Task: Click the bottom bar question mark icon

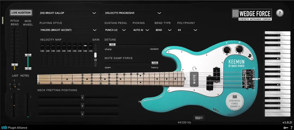Action: pos(291,128)
